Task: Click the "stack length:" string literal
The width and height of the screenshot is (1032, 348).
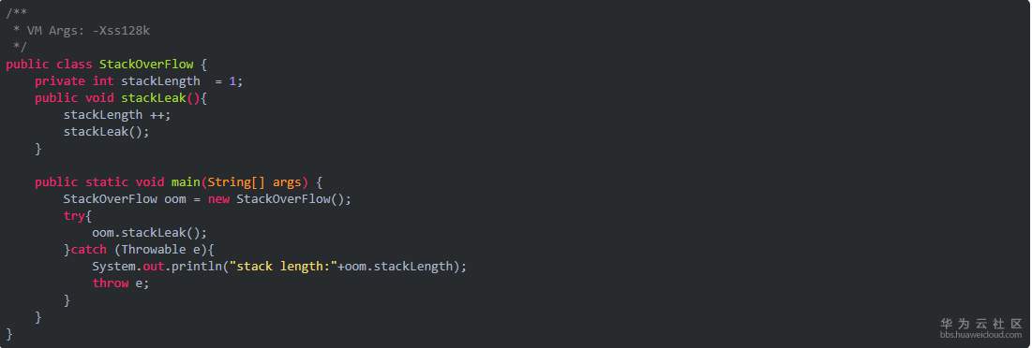Action: 282,266
